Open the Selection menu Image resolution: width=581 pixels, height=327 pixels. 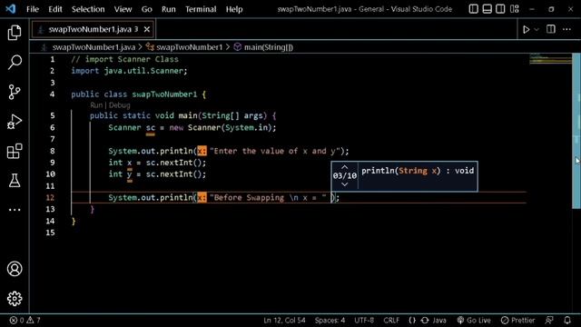88,9
